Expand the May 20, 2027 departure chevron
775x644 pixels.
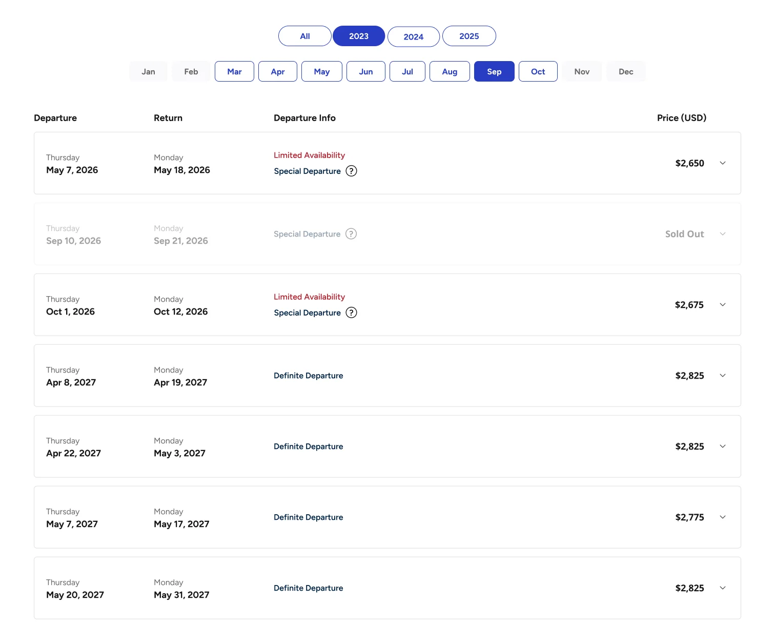coord(723,588)
